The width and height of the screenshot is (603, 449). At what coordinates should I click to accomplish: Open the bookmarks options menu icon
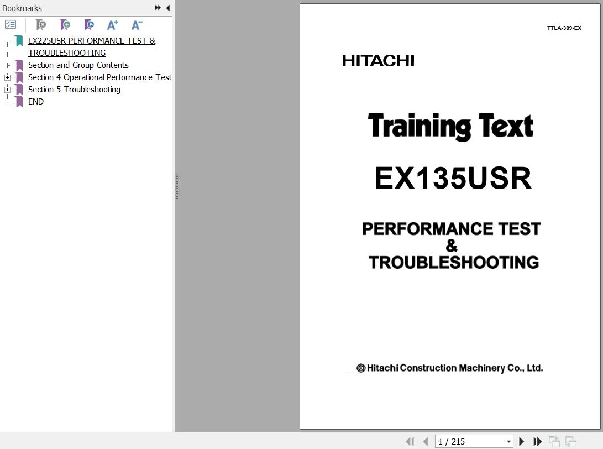point(11,25)
